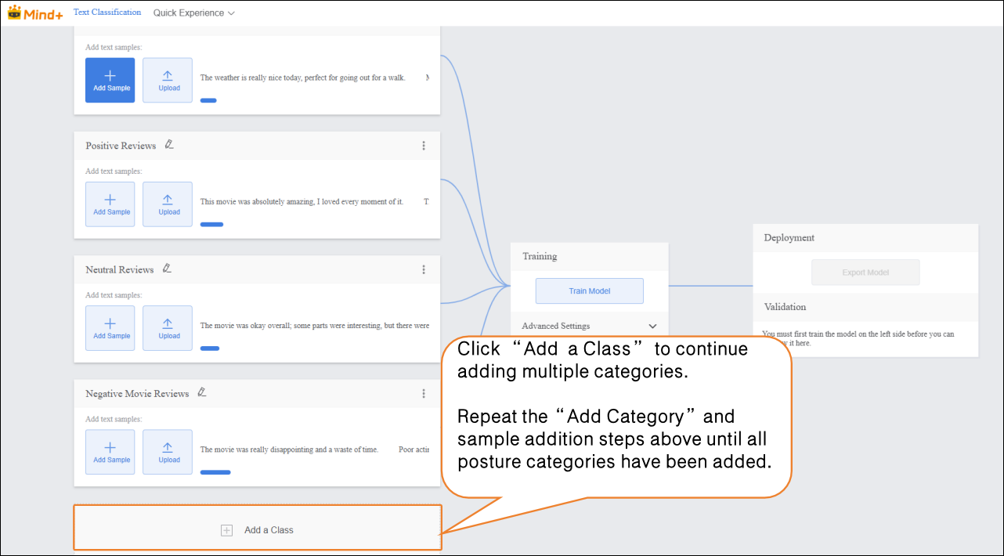Upload samples to Negative Movie Reviews
The height and width of the screenshot is (556, 1004).
(168, 452)
